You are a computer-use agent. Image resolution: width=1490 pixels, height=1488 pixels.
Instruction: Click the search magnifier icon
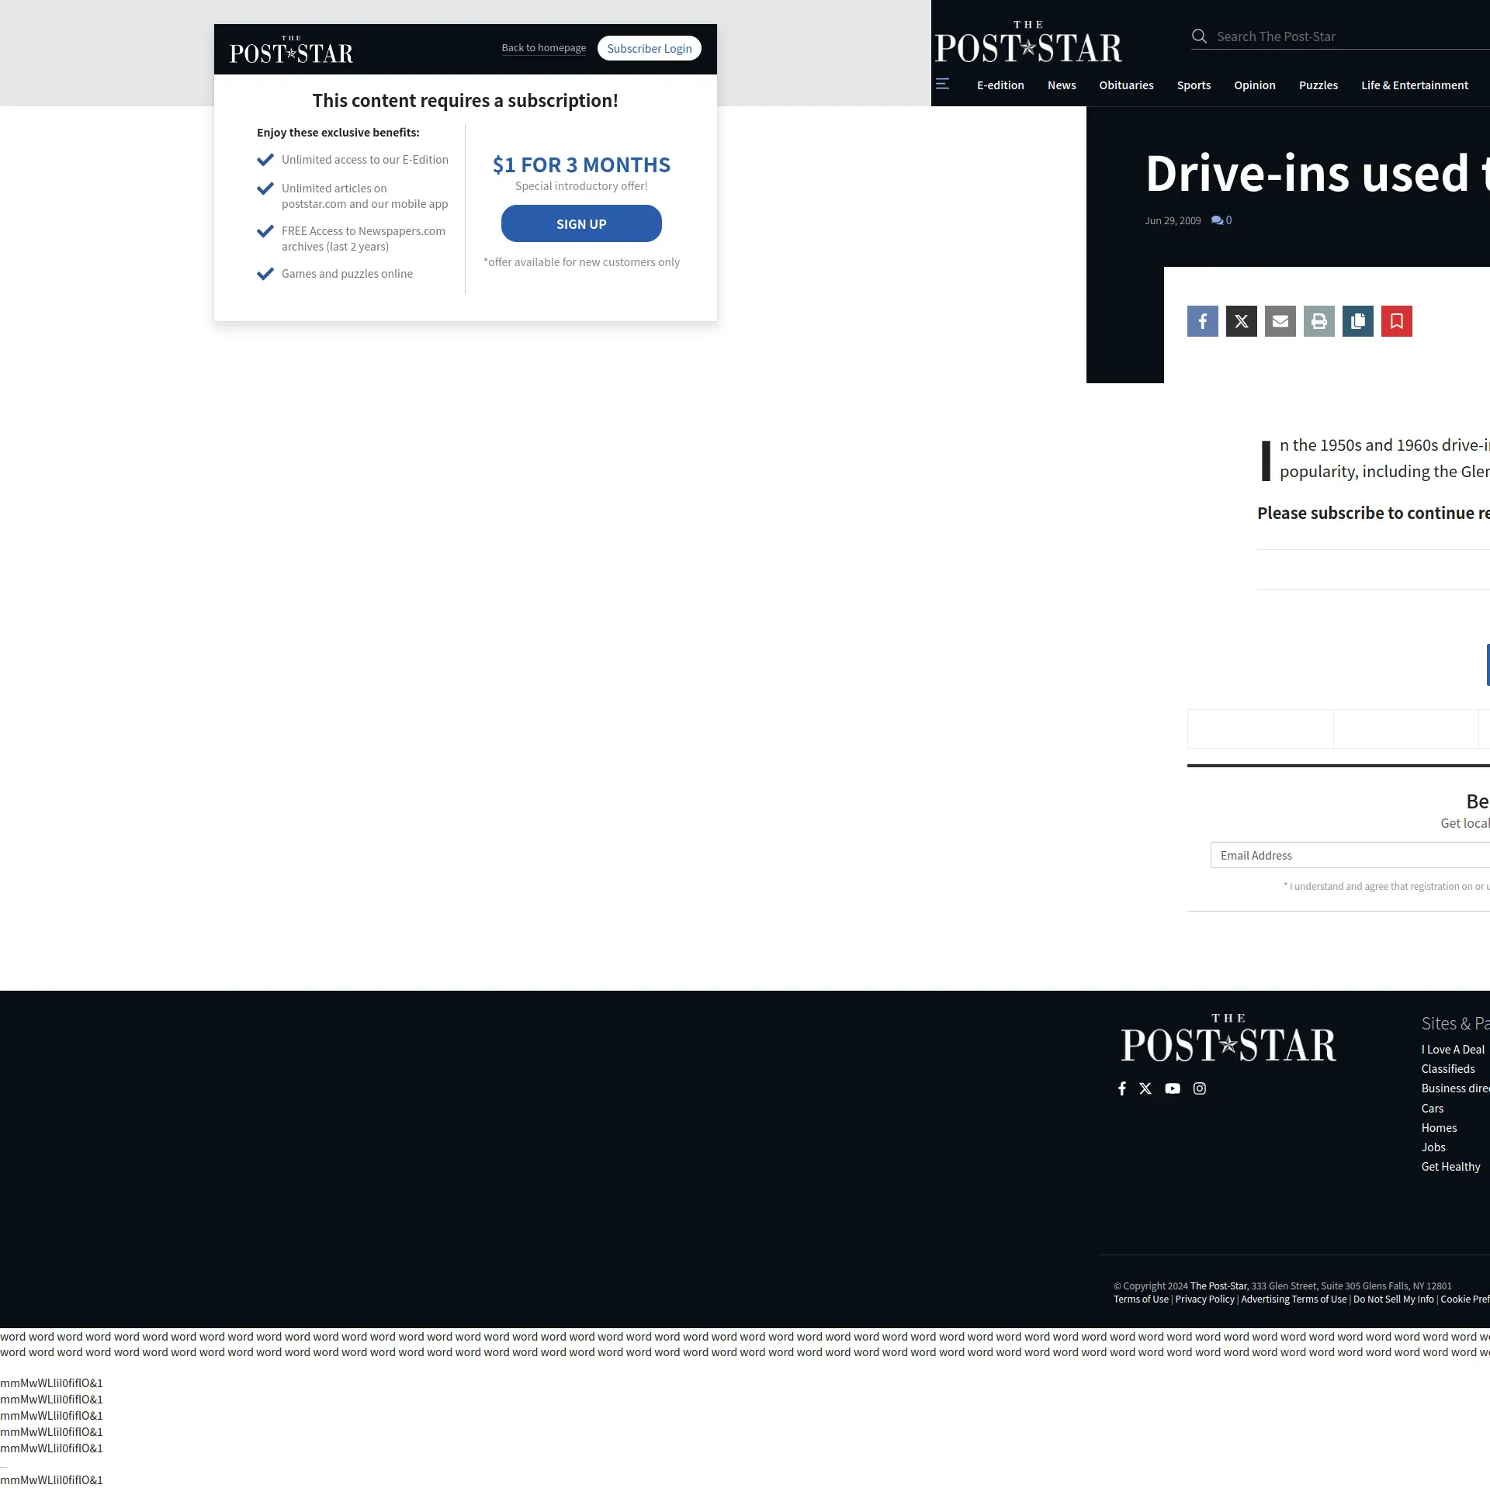[x=1199, y=36]
